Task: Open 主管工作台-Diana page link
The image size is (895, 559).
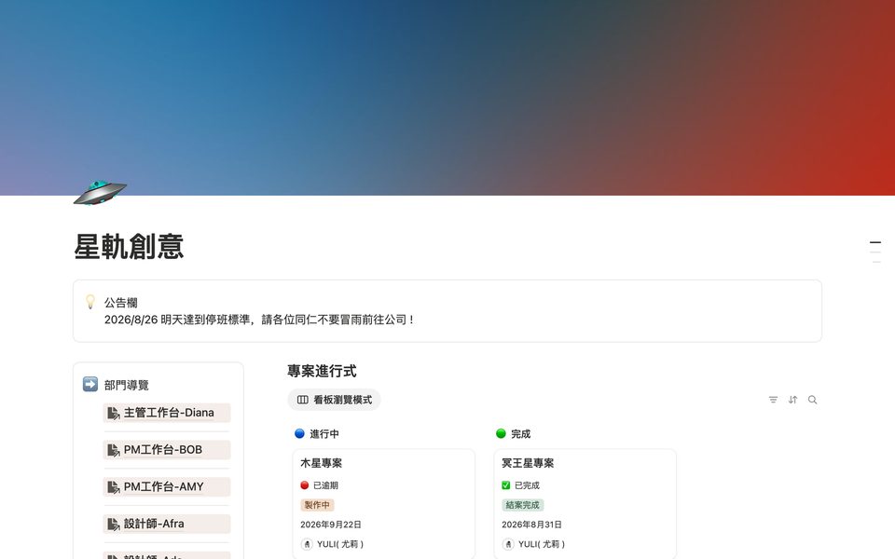Action: (x=167, y=413)
